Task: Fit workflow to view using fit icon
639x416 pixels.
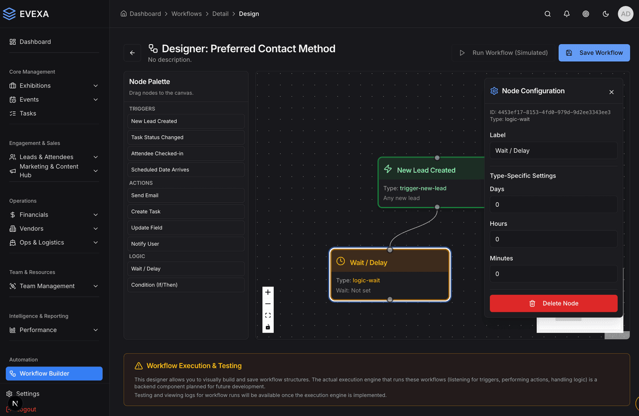Action: pyautogui.click(x=268, y=315)
